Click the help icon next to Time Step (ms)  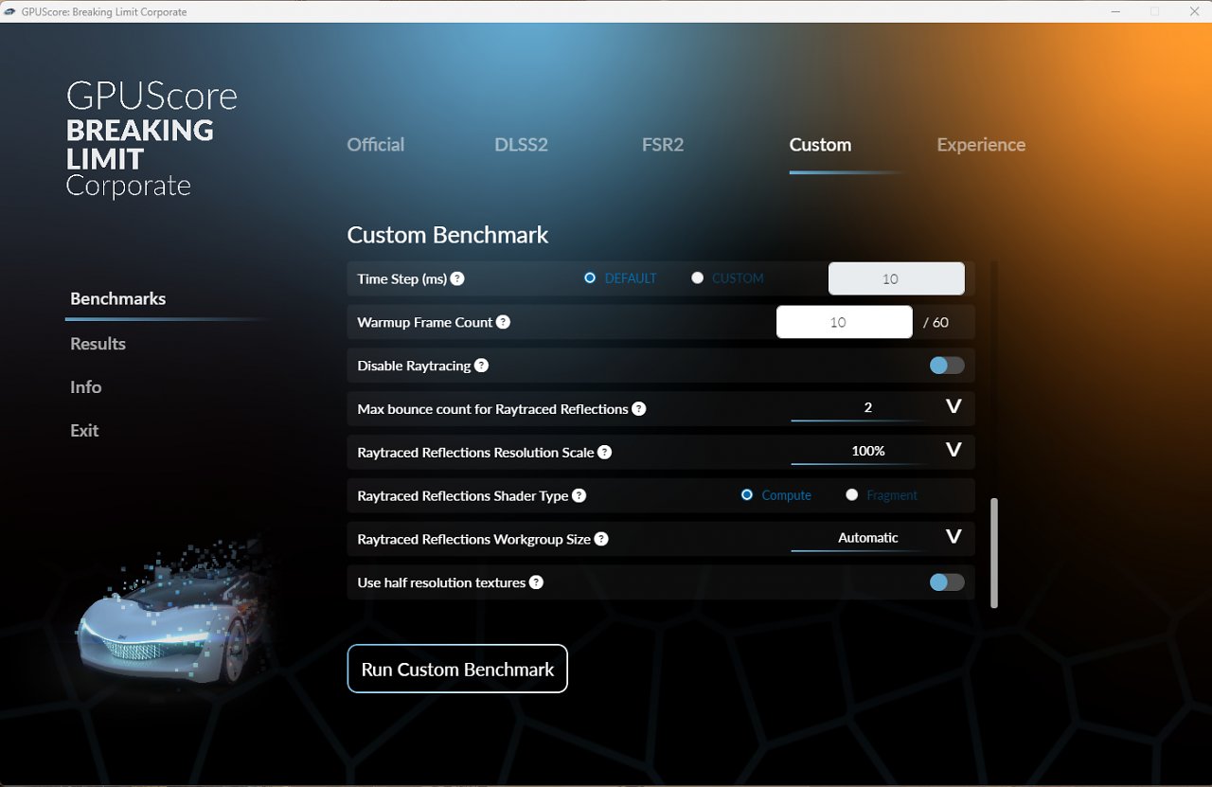[x=457, y=278]
